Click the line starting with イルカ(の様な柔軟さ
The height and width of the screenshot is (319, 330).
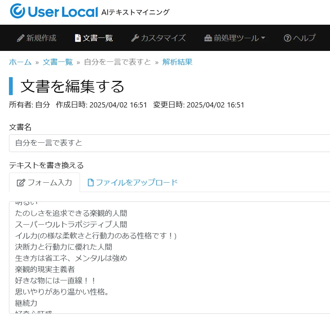click(96, 236)
